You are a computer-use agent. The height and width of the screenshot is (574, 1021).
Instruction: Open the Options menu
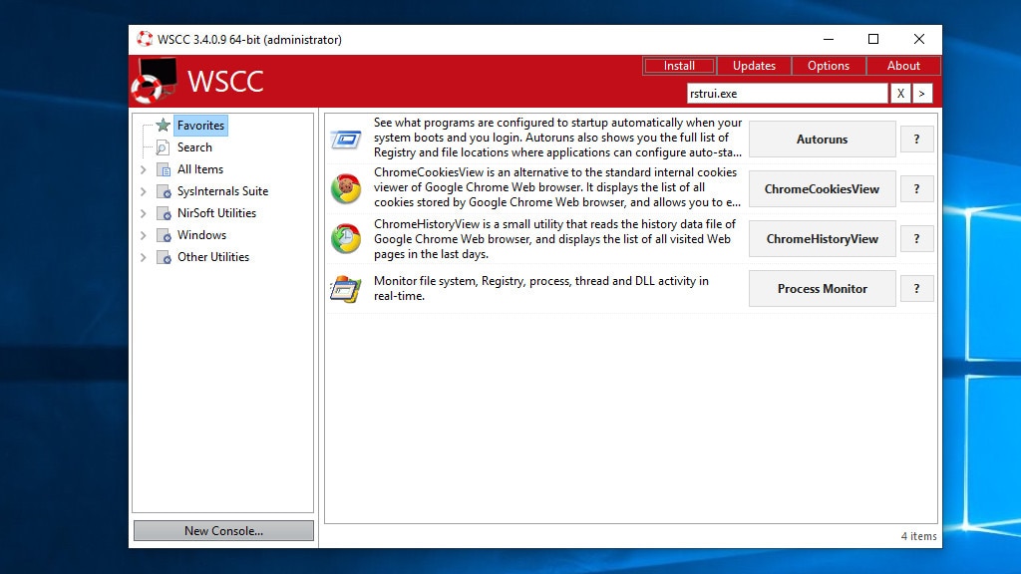(x=829, y=65)
